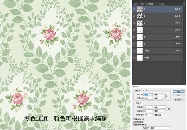Select channel 3 thumbnail
The width and height of the screenshot is (187, 130).
point(140,23)
